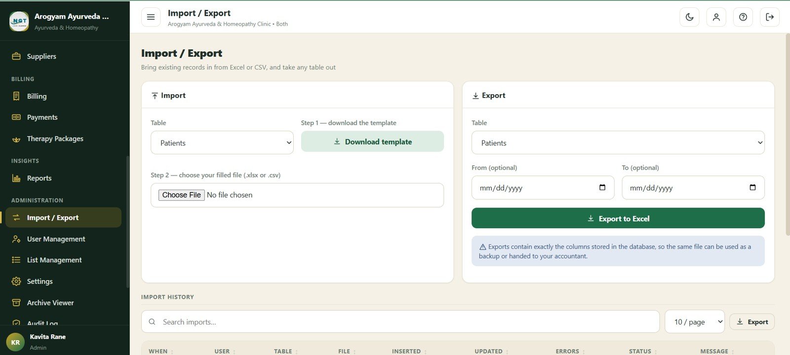Click the Archive Viewer box icon
790x355 pixels.
point(16,303)
